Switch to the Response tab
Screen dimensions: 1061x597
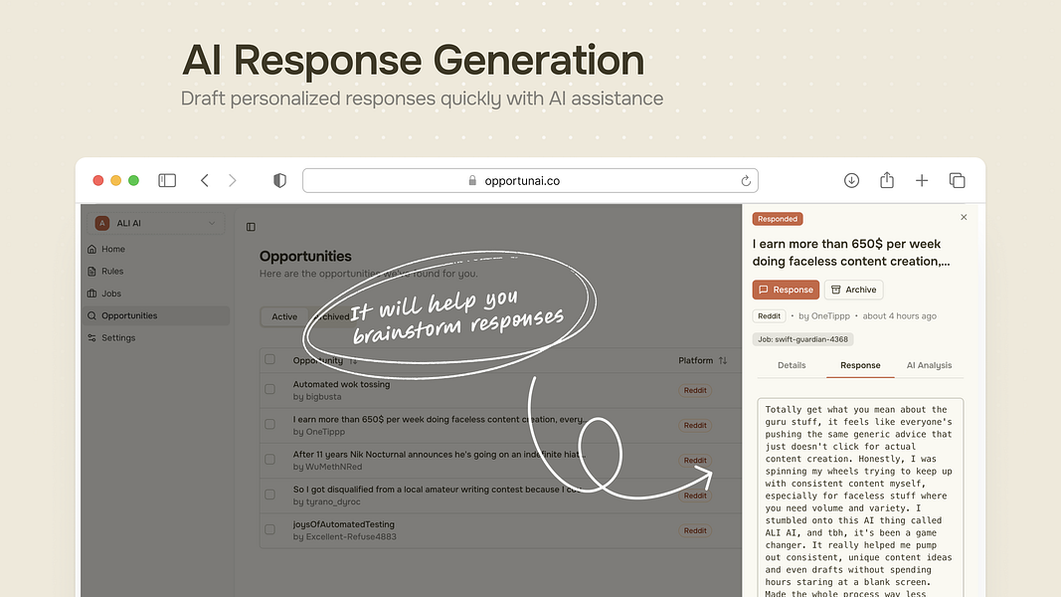pyautogui.click(x=860, y=365)
